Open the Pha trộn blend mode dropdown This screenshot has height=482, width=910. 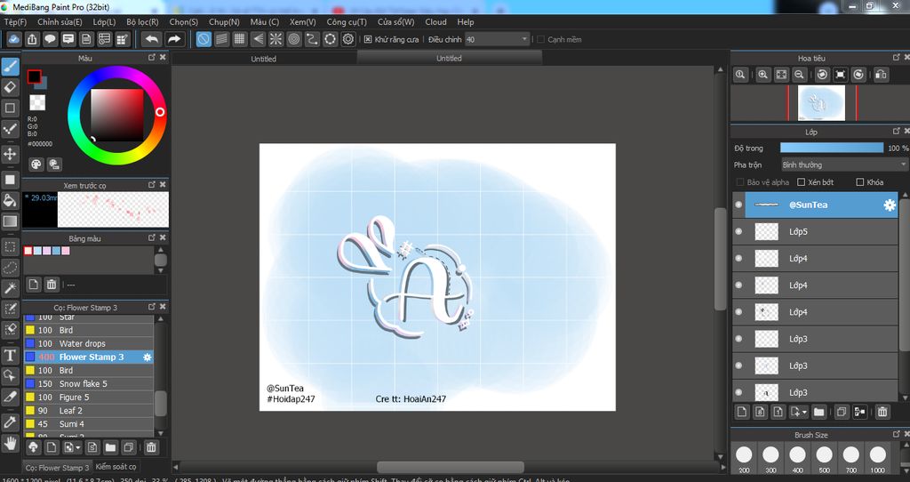coord(844,165)
